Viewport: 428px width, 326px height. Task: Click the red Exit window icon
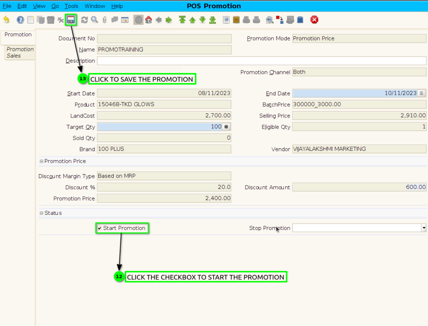click(314, 20)
